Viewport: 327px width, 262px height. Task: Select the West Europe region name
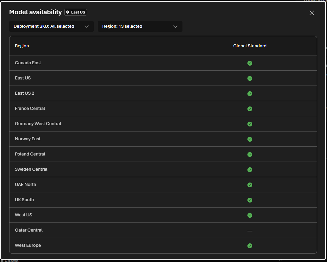click(28, 245)
